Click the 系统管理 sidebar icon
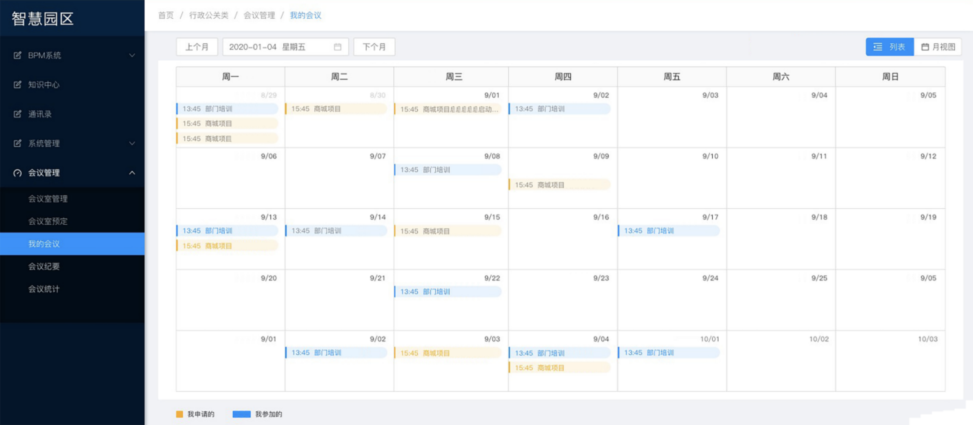The image size is (973, 425). [x=17, y=143]
